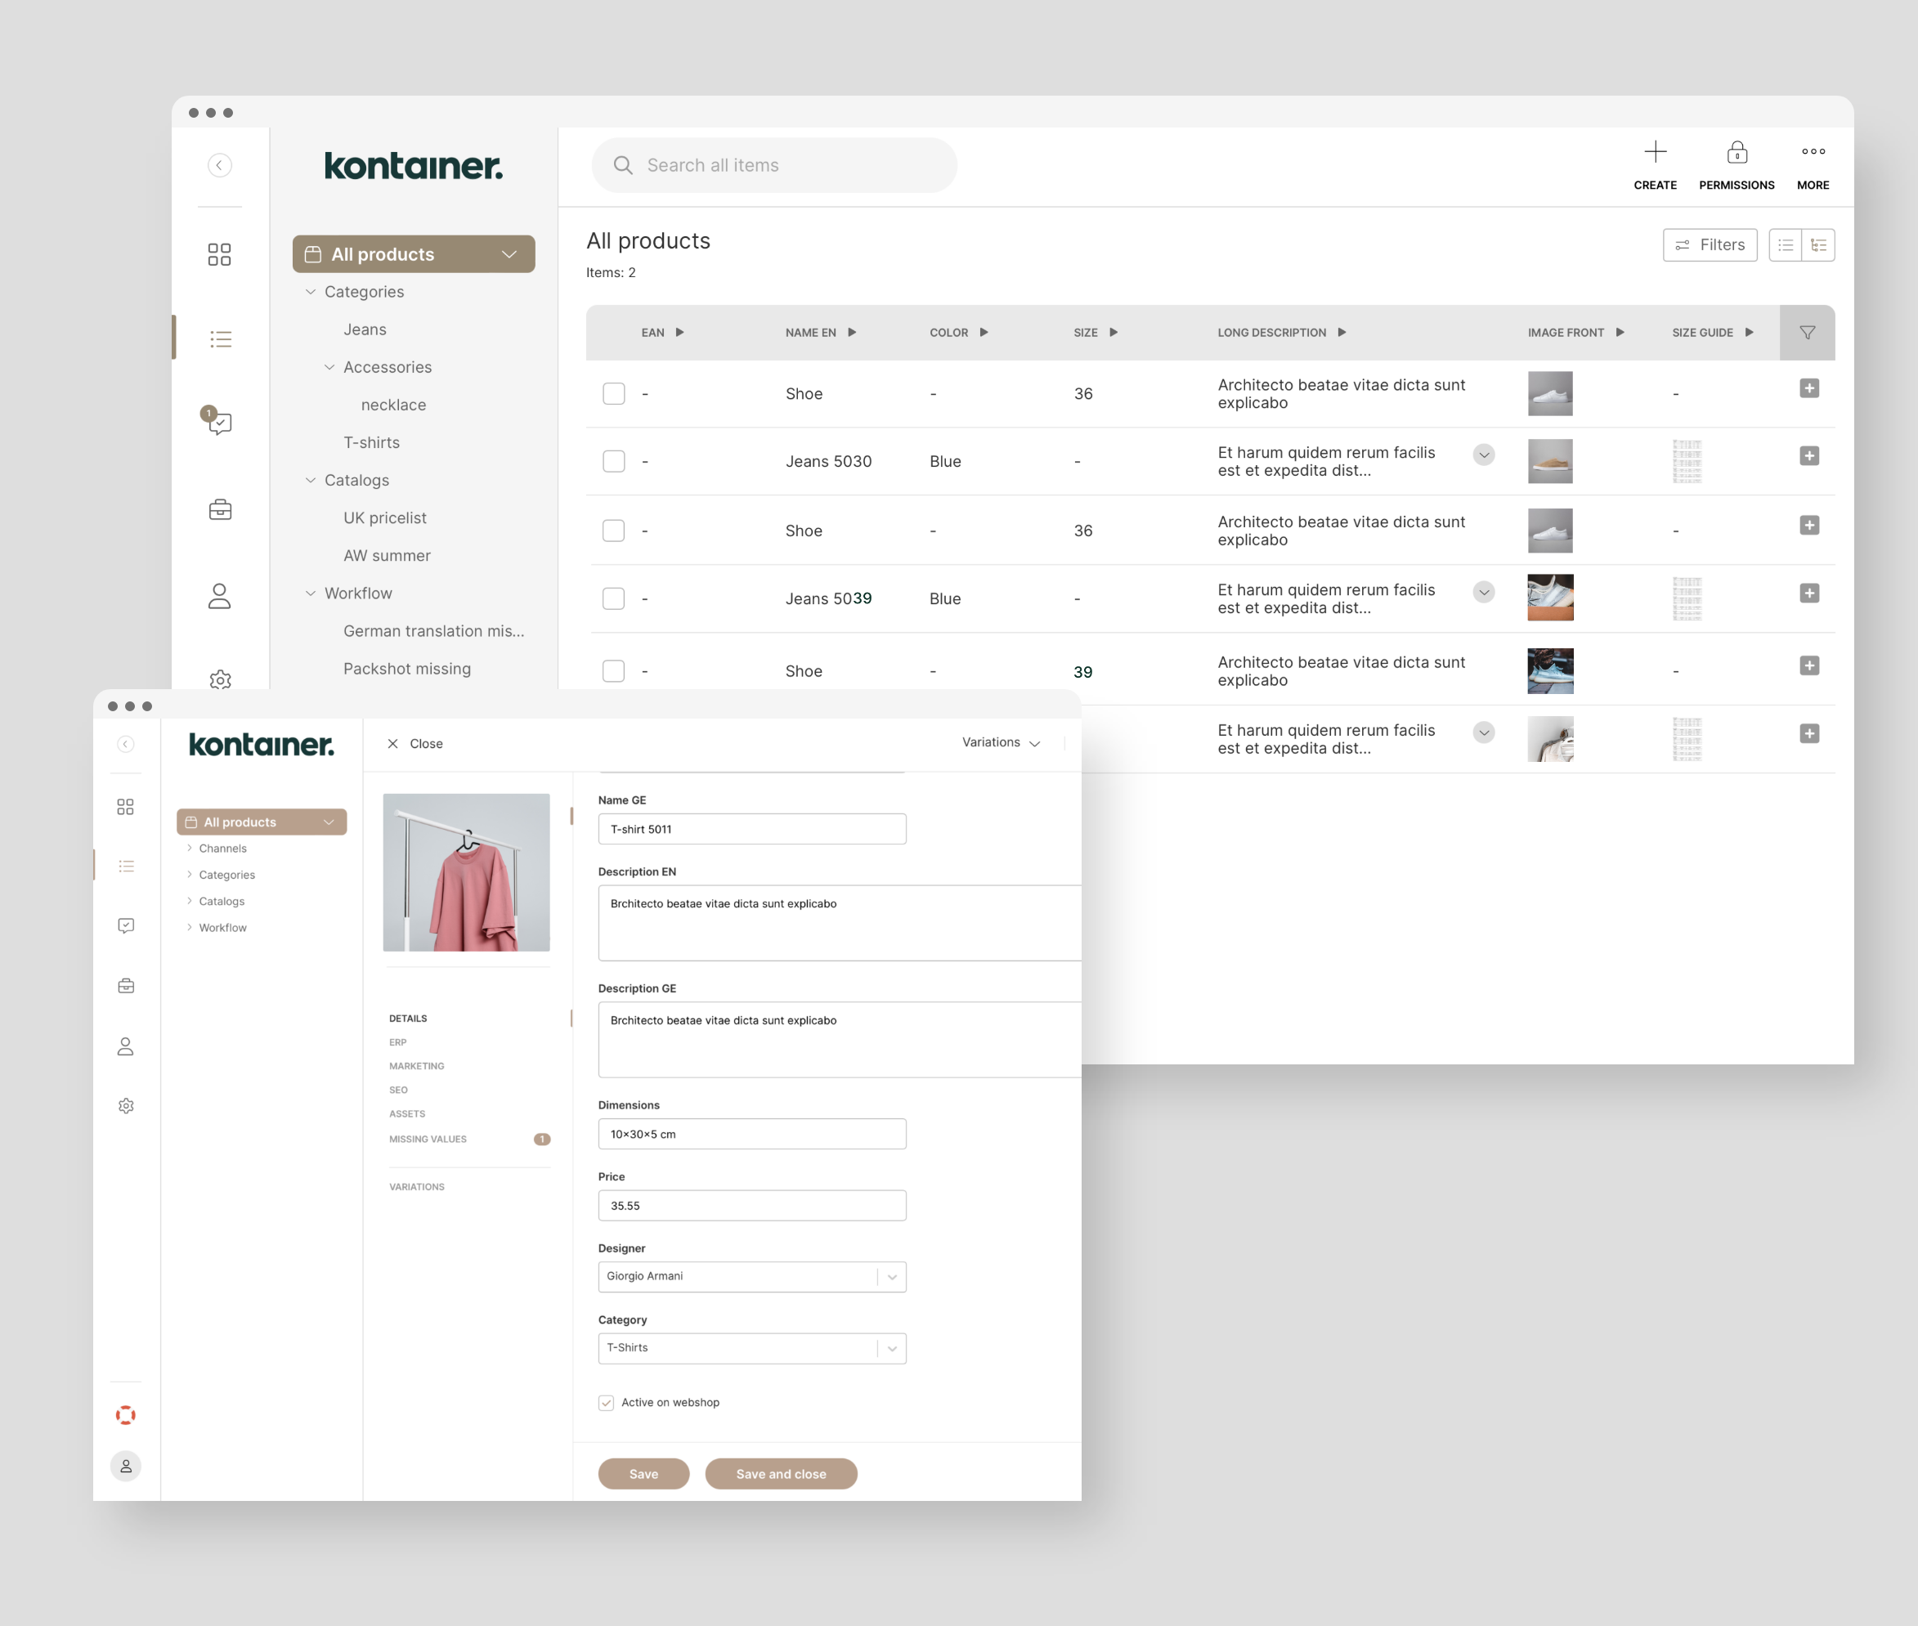The width and height of the screenshot is (1918, 1626).
Task: Click the pink T-shirt product image
Action: coord(466,872)
